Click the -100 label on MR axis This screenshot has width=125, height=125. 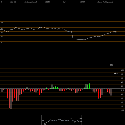pos(122,110)
